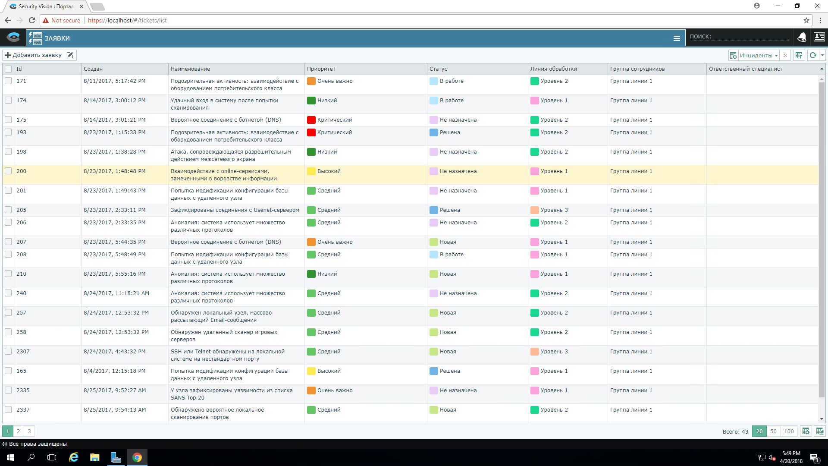Check the box for ticket 171
Screen dimensions: 828x466
tap(8, 81)
